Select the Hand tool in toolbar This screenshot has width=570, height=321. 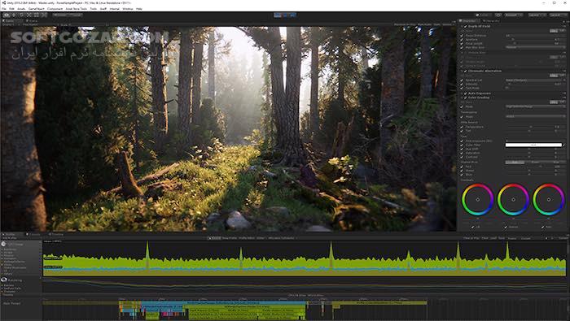pos(7,15)
